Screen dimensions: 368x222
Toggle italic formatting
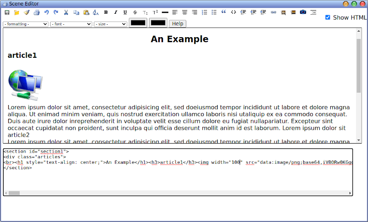(x=115, y=12)
